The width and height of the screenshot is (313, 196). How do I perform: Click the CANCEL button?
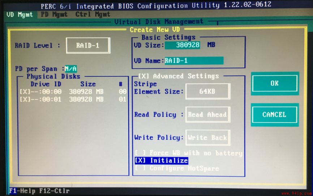(274, 115)
